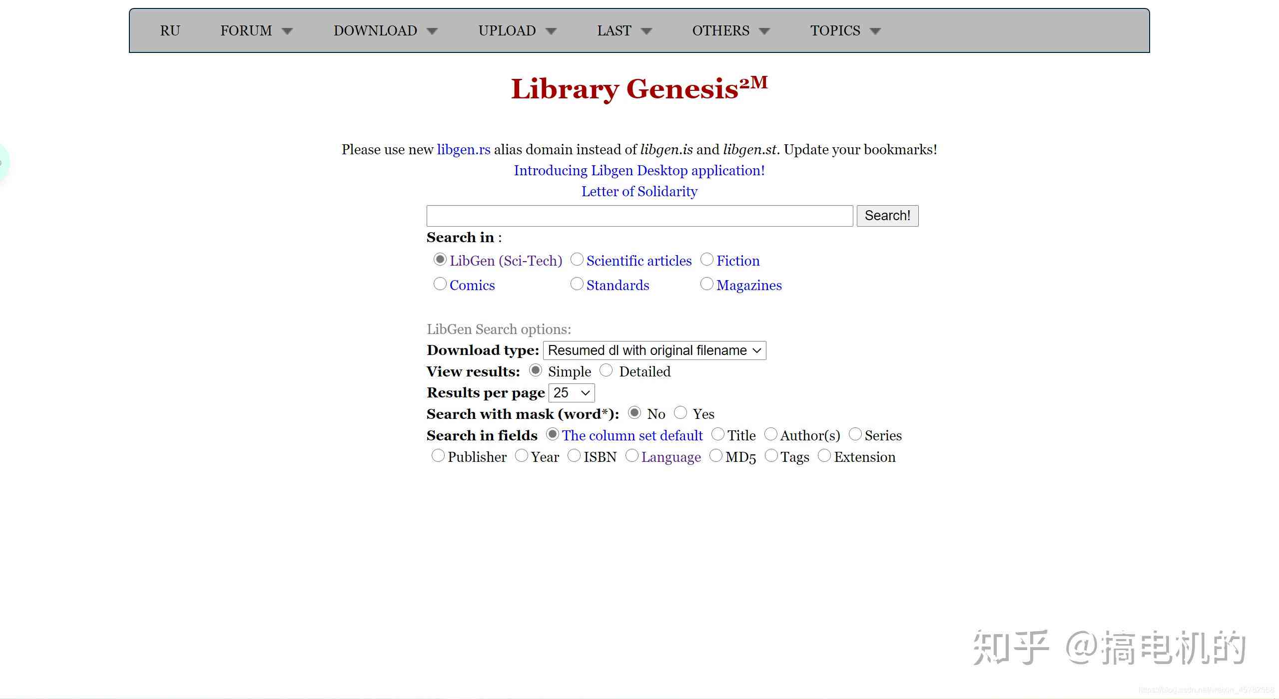
Task: Open Introducing Libgen Desktop application link
Action: (638, 170)
